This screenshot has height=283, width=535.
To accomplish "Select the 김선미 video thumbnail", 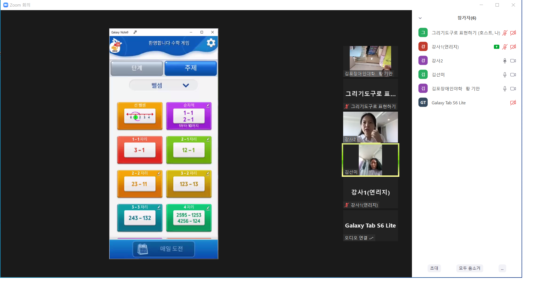I will click(x=371, y=160).
